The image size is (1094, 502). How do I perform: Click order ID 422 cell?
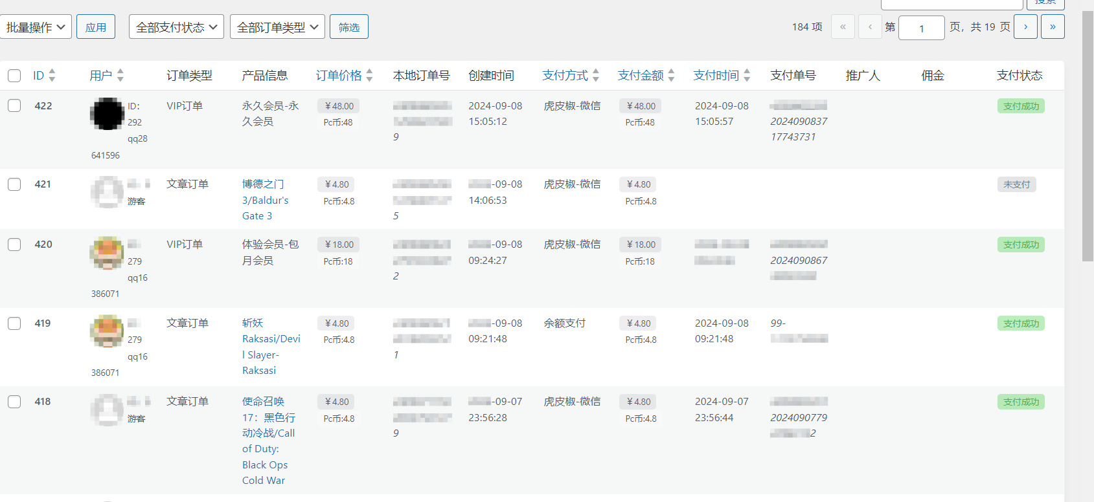pyautogui.click(x=43, y=105)
